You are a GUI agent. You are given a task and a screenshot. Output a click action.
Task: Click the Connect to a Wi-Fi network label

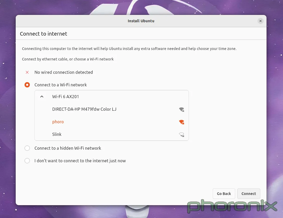point(60,85)
